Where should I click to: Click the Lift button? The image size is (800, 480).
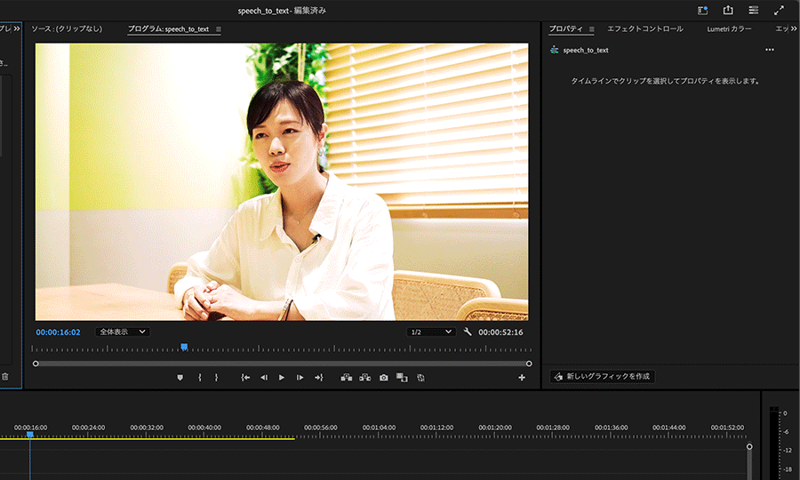[x=347, y=378]
